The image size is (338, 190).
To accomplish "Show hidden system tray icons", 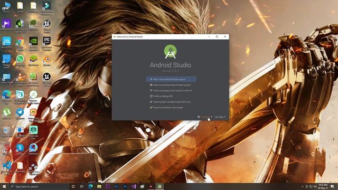I will [x=302, y=186].
